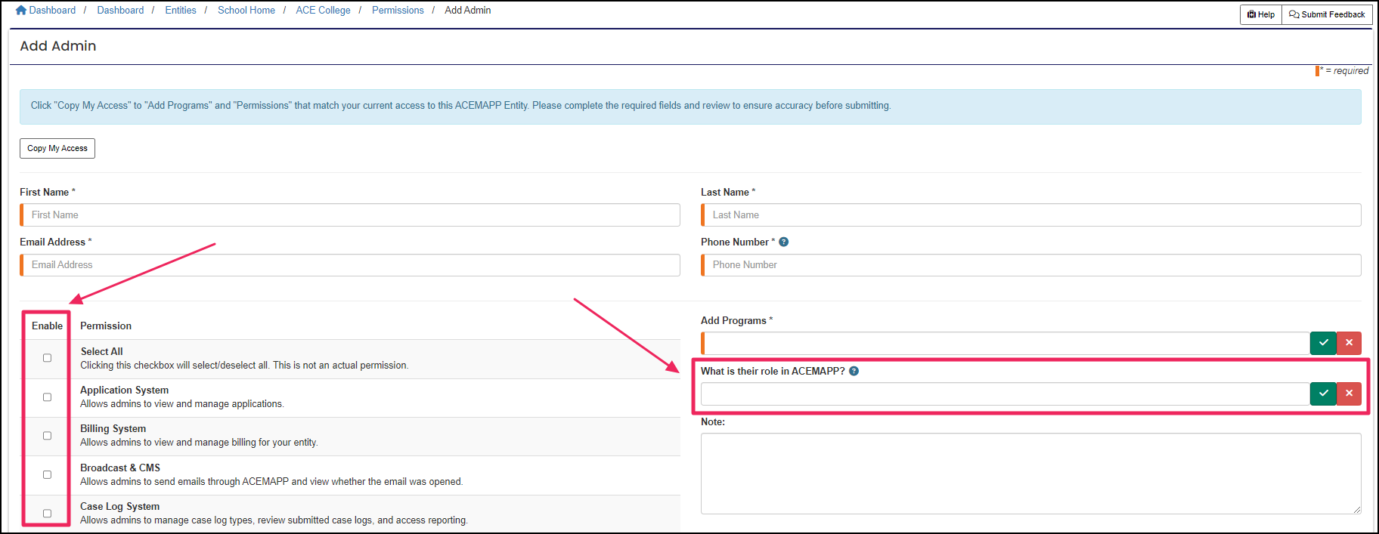1379x534 pixels.
Task: Enable the Application System permission
Action: click(x=47, y=397)
